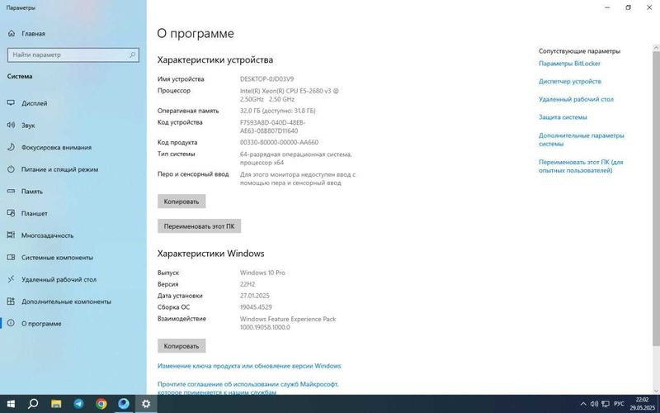This screenshot has width=660, height=413.
Task: Click the Windows 10 Pro edition value
Action: click(262, 273)
